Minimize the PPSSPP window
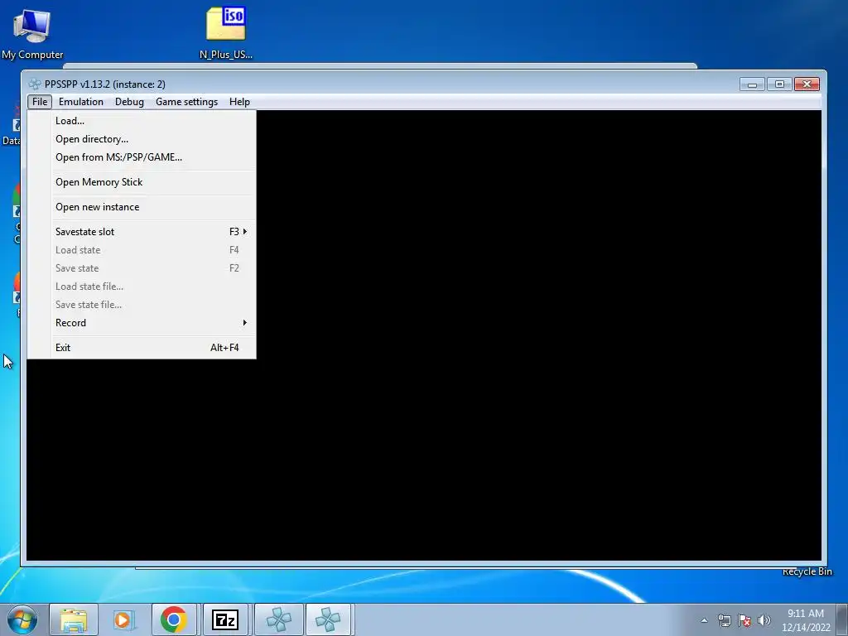Screen dimensions: 848x636 752,84
